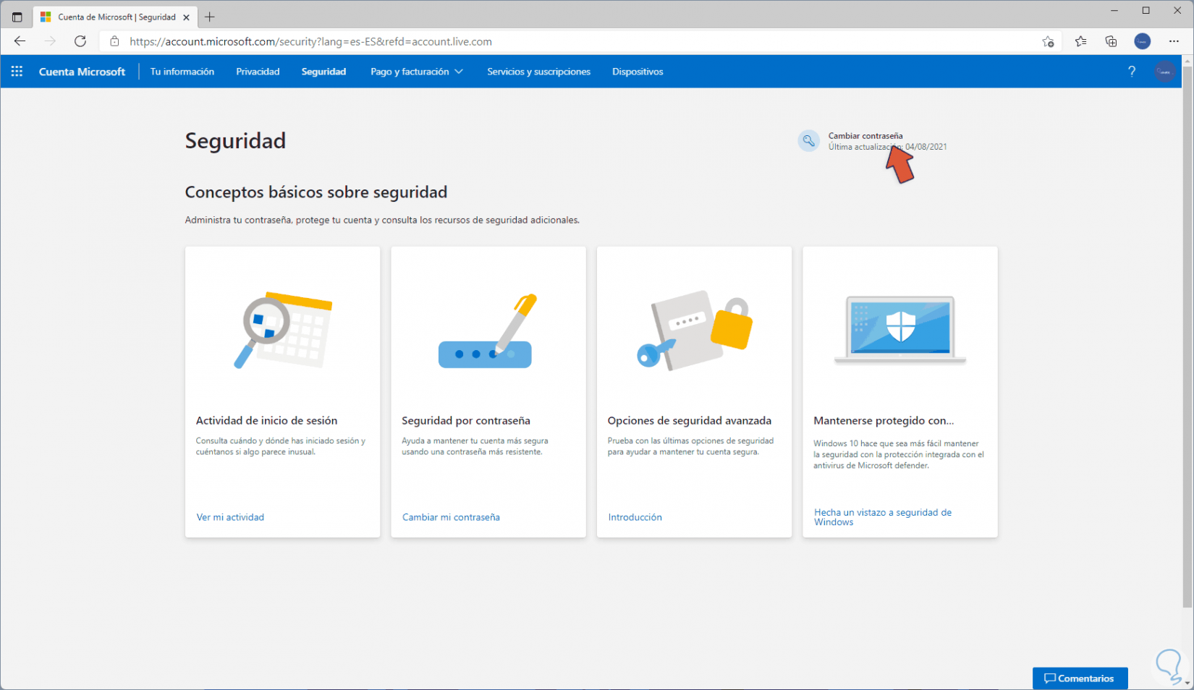The height and width of the screenshot is (690, 1194).
Task: Click the browser Back arrow
Action: 20,41
